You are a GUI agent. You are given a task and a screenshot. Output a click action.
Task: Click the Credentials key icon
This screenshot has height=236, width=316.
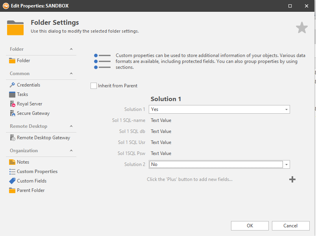[x=12, y=85]
